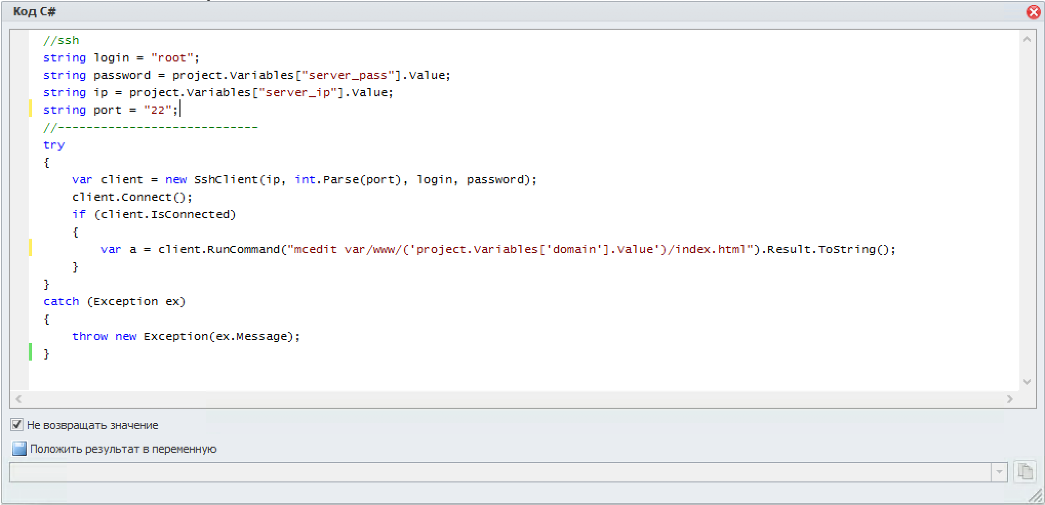1045x505 pixels.
Task: Click the horizontal scroll right arrow
Action: click(1010, 398)
